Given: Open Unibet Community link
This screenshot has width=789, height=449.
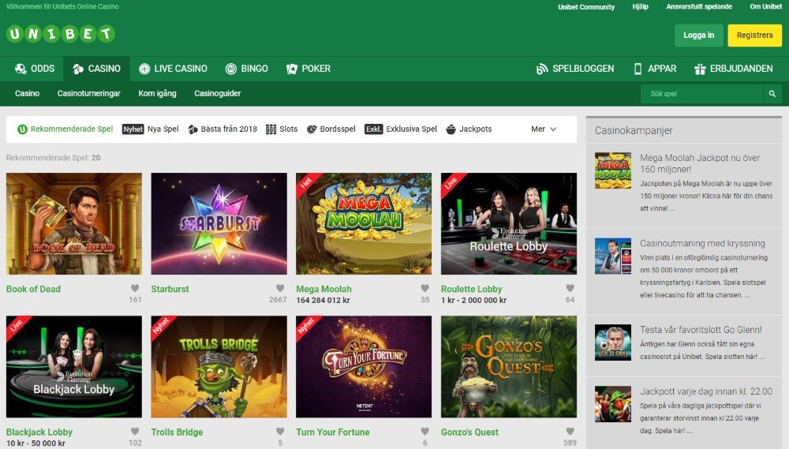Looking at the screenshot, I should click(586, 7).
